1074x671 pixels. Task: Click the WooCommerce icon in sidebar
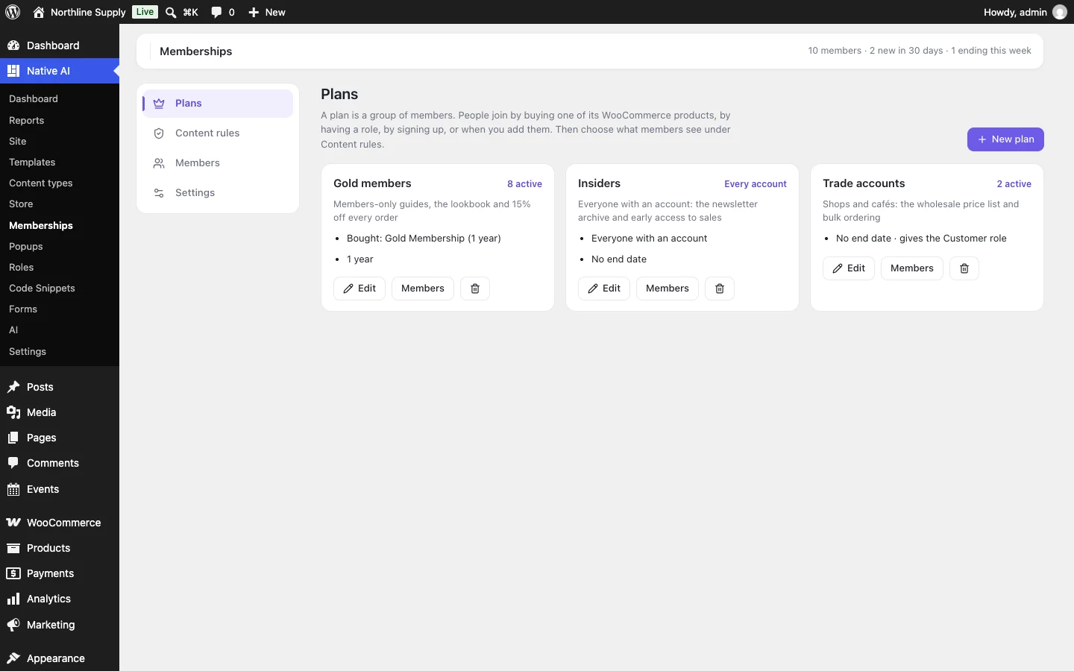[13, 523]
